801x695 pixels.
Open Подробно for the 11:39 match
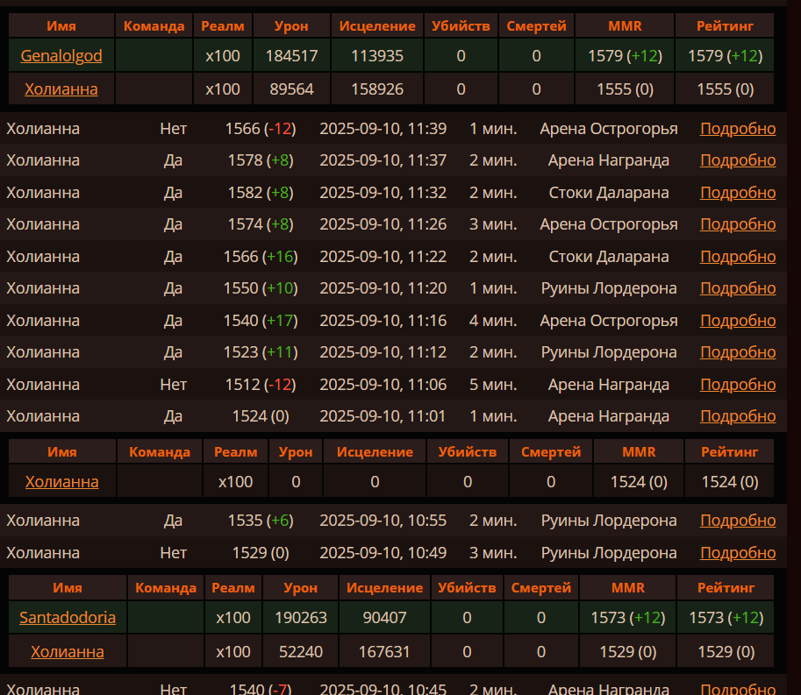click(x=737, y=129)
